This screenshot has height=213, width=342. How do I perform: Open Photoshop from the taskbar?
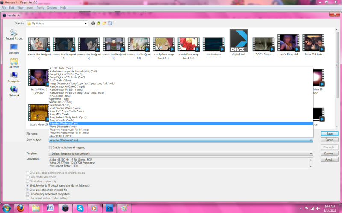point(109,208)
